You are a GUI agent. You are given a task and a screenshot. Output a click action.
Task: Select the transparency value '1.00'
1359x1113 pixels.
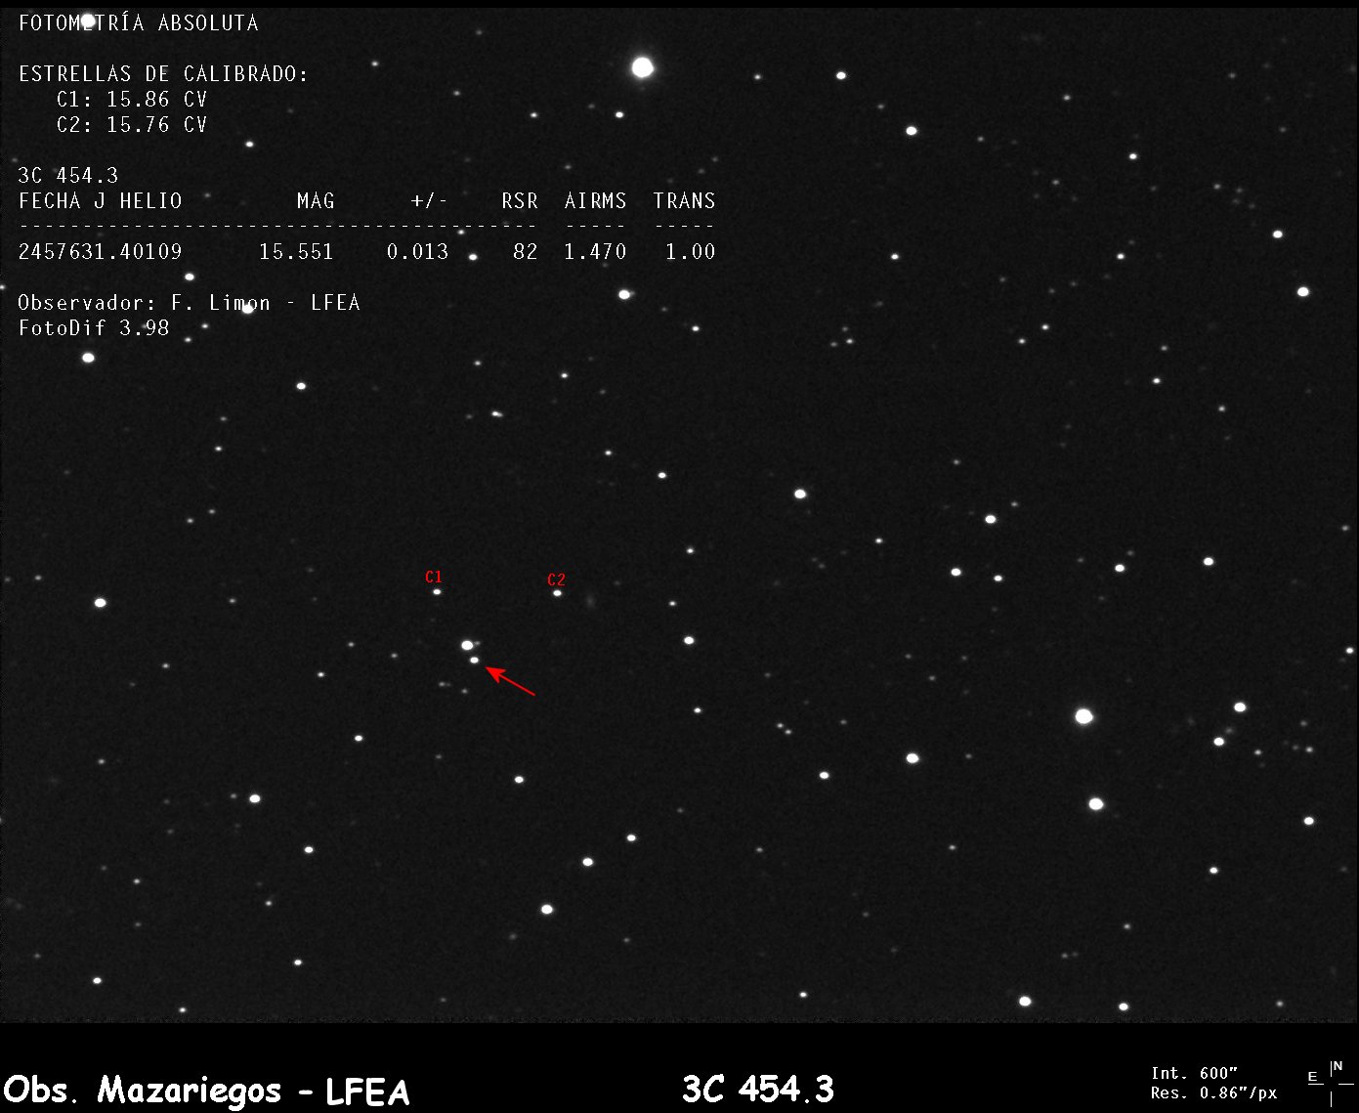[x=691, y=252]
